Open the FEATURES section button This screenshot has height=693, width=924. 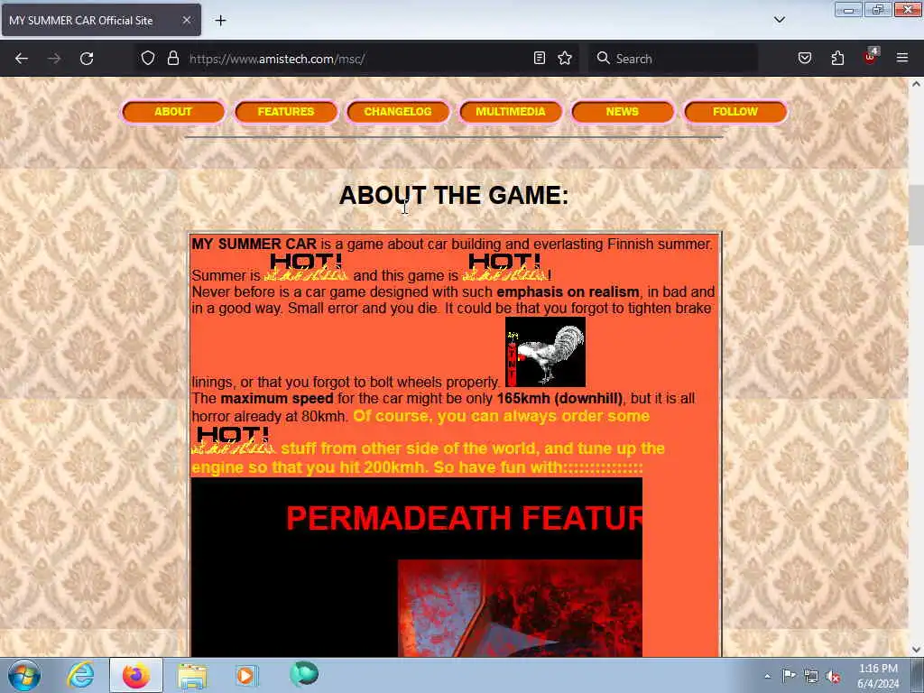(286, 111)
